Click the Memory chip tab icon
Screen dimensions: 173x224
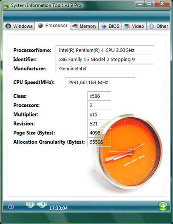coord(75,26)
